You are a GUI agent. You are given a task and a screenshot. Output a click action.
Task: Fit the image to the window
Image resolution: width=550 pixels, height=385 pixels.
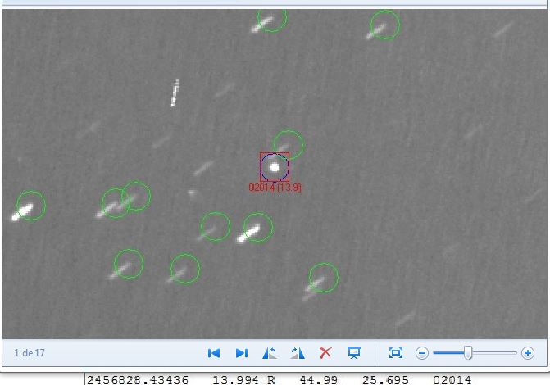tap(396, 353)
